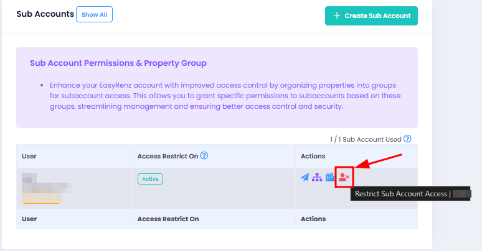482x251 pixels.
Task: Click the Active status badge
Action: [150, 179]
